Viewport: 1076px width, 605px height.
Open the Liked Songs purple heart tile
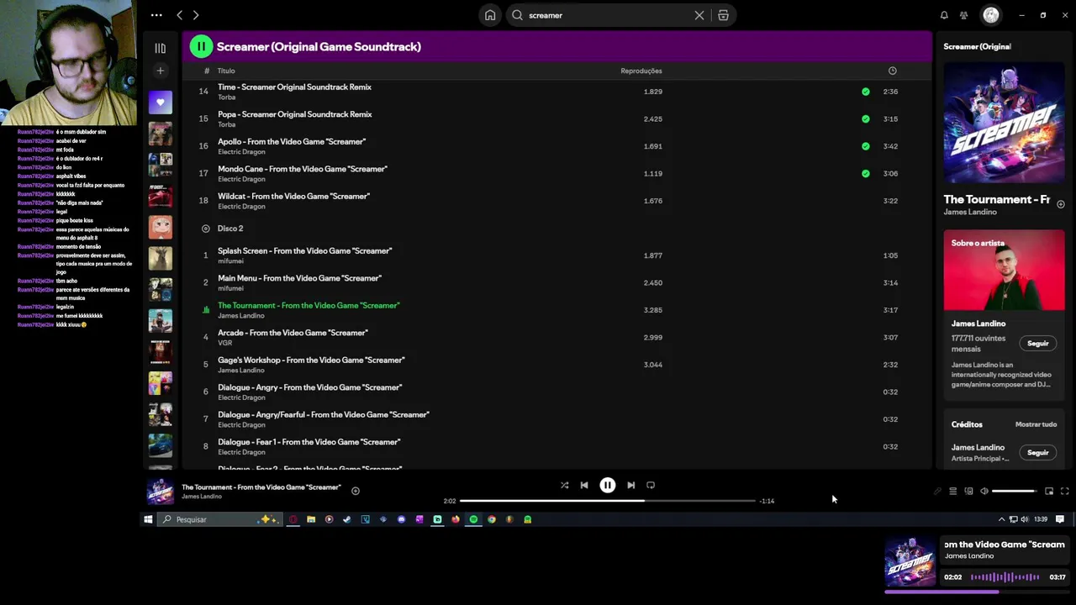click(161, 103)
